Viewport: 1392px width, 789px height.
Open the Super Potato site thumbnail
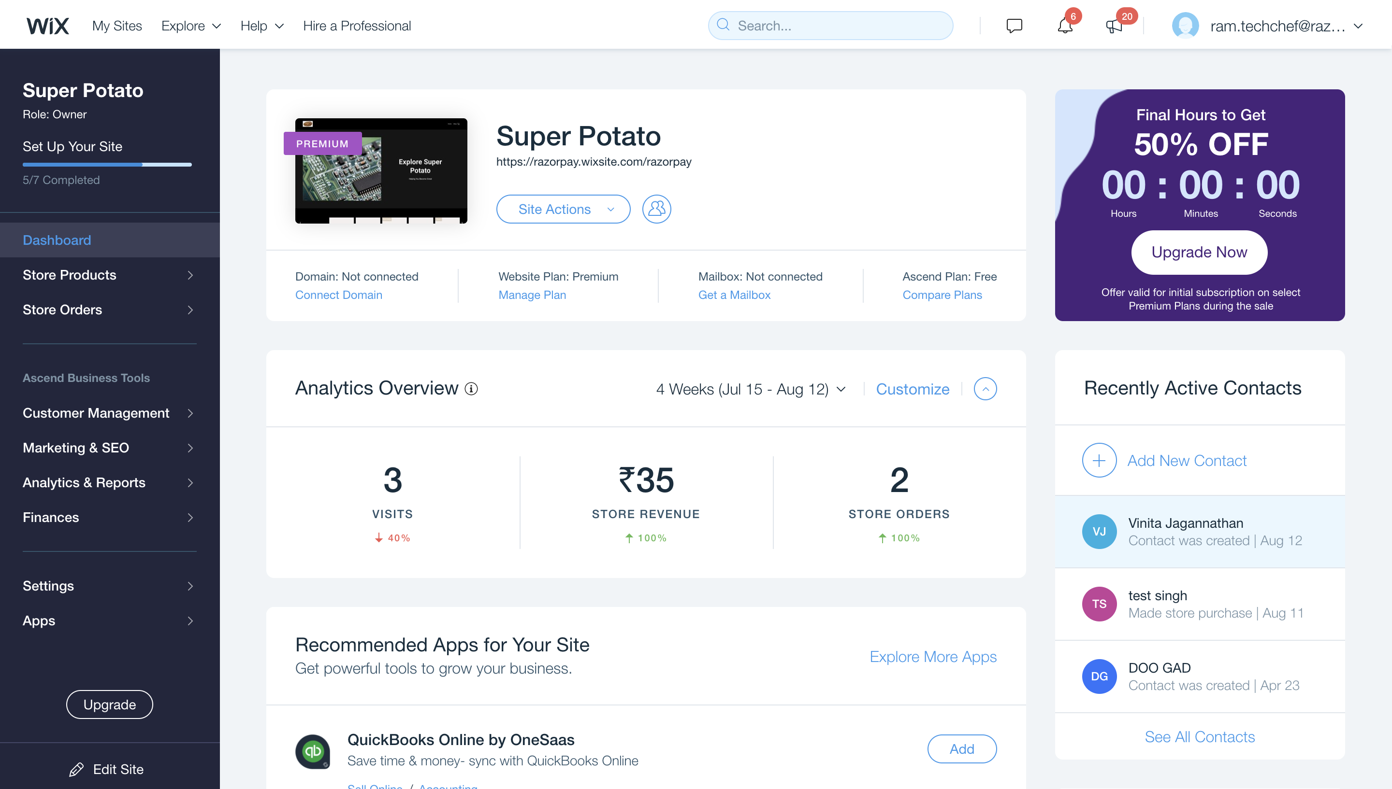pyautogui.click(x=381, y=171)
